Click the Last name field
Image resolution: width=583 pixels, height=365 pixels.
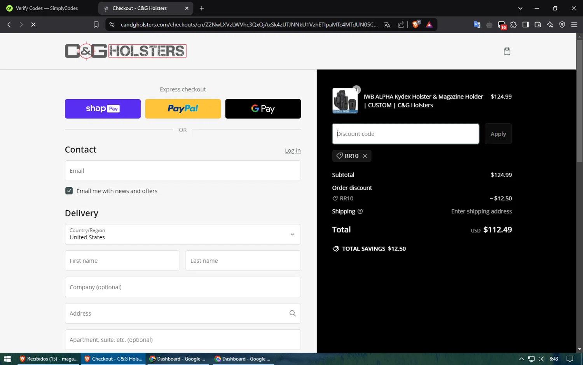[243, 261]
